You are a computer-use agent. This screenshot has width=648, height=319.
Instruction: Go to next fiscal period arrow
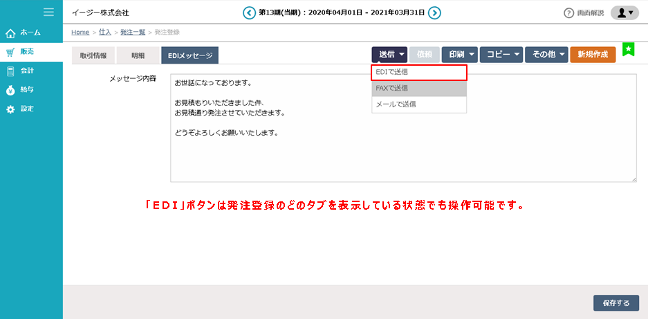point(434,12)
